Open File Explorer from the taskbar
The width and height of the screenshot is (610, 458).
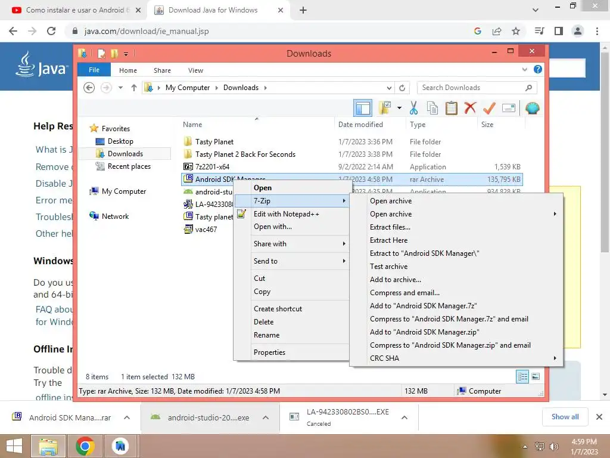coord(48,446)
